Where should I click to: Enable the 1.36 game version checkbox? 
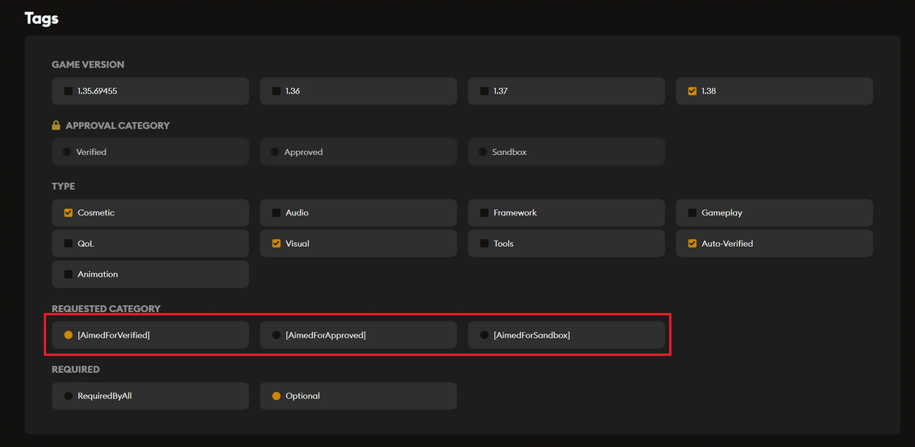tap(276, 91)
